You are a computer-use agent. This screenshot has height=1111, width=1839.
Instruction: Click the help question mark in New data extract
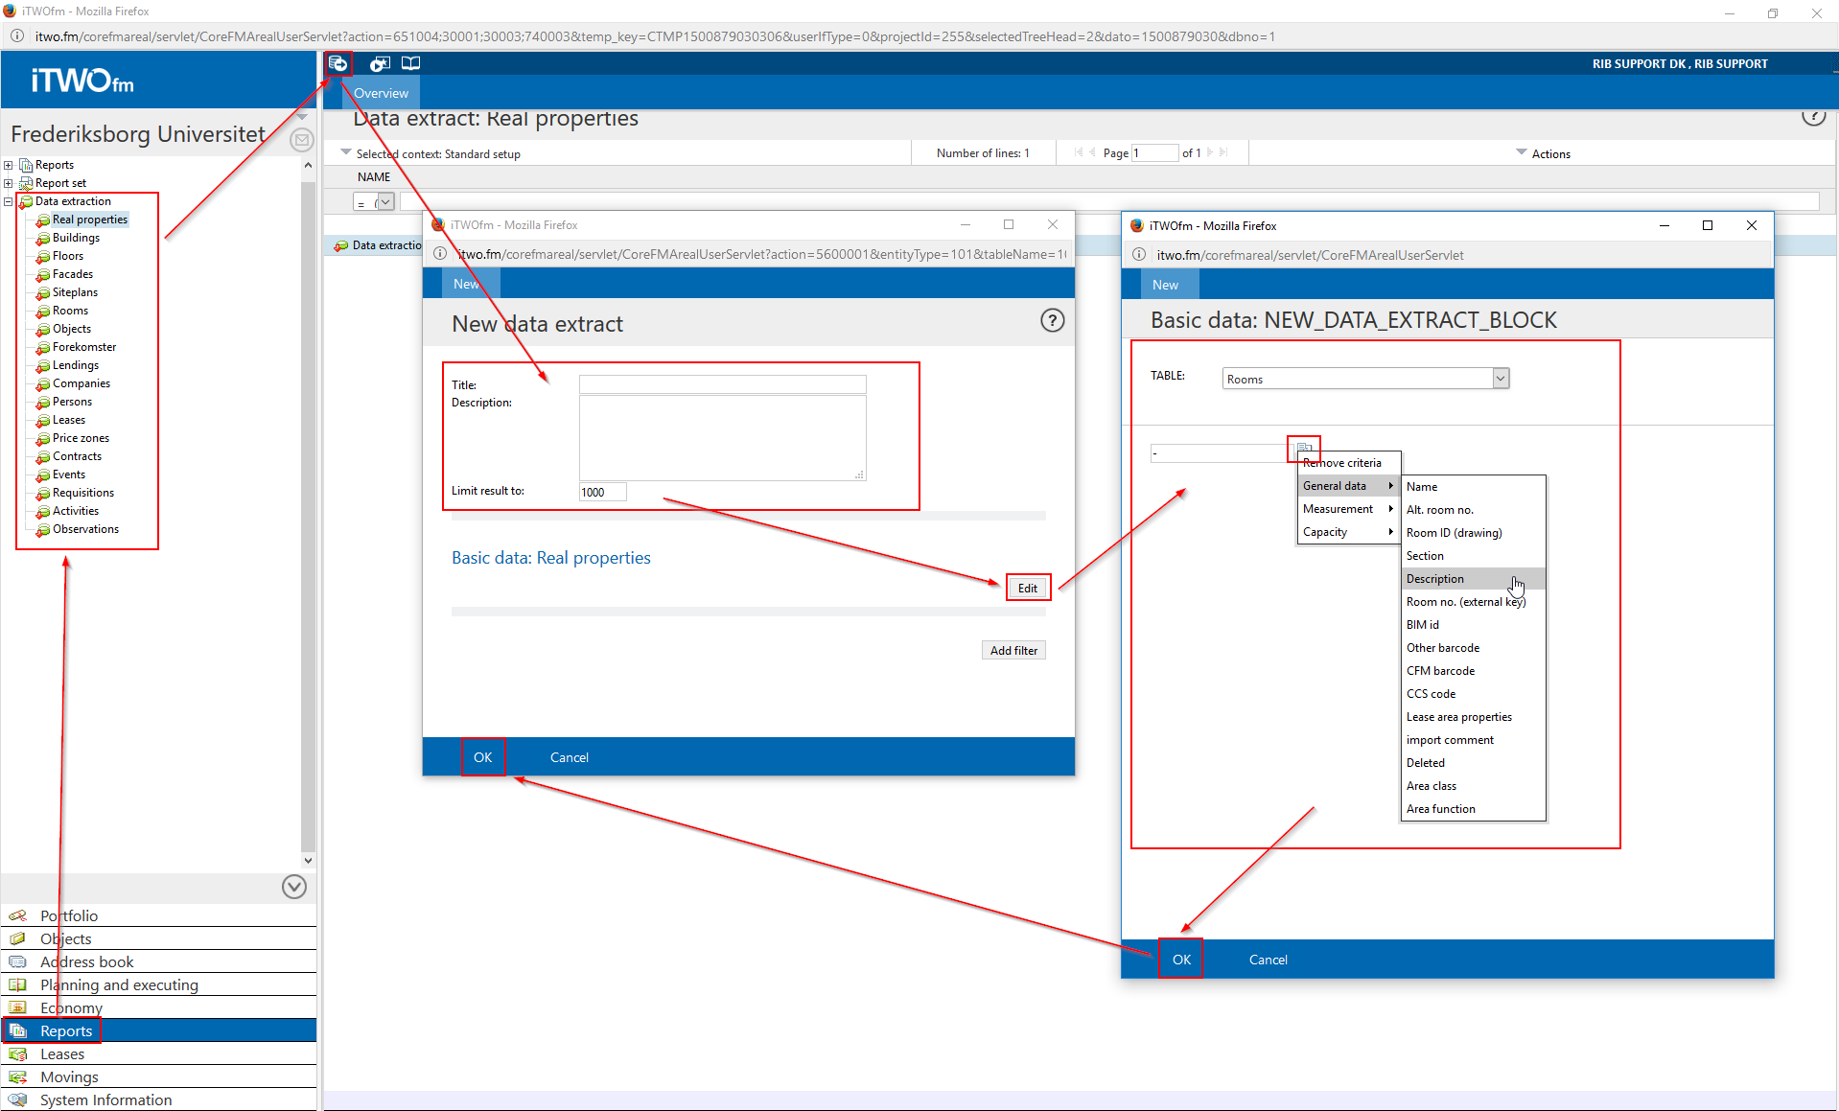1052,321
